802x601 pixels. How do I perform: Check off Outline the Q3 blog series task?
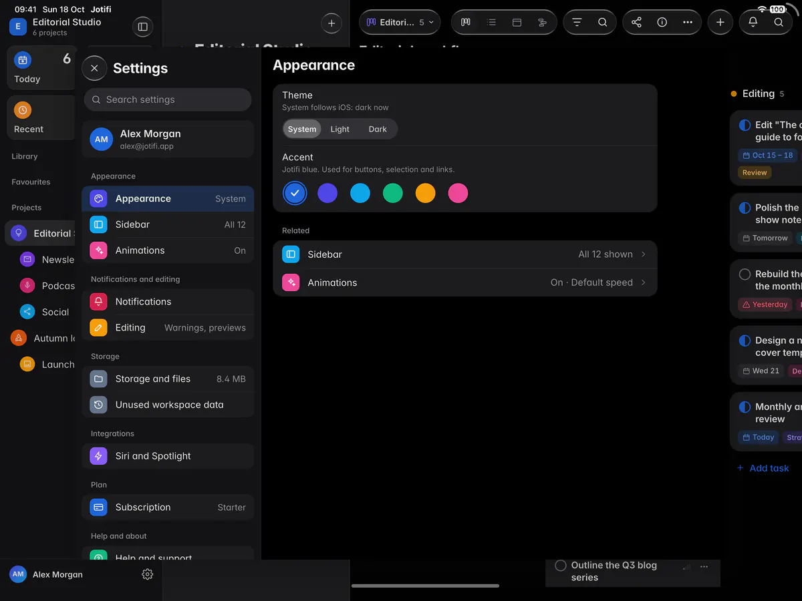[561, 566]
